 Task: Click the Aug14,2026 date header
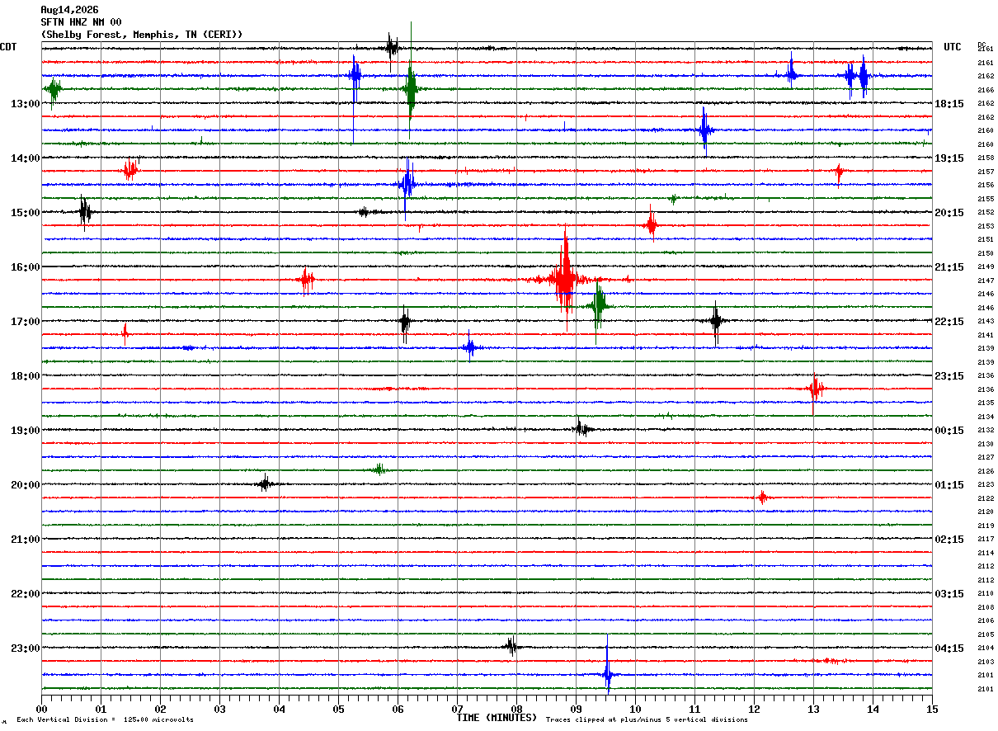pyautogui.click(x=69, y=10)
